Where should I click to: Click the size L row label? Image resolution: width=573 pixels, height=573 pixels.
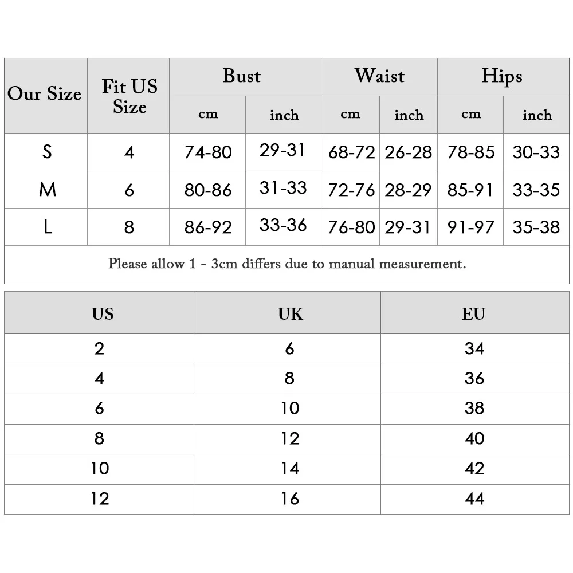pos(47,227)
